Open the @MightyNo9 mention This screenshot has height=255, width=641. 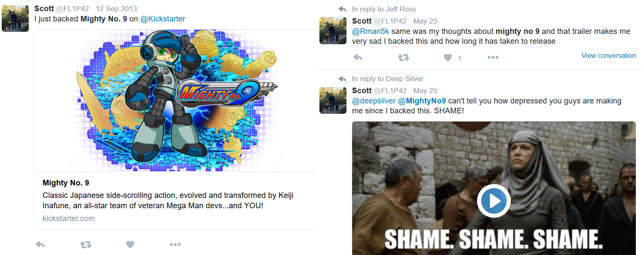[x=422, y=101]
